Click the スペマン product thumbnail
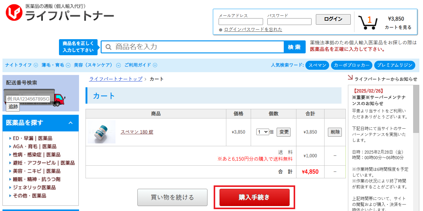Image resolution: width=423 pixels, height=211 pixels. pos(102,132)
